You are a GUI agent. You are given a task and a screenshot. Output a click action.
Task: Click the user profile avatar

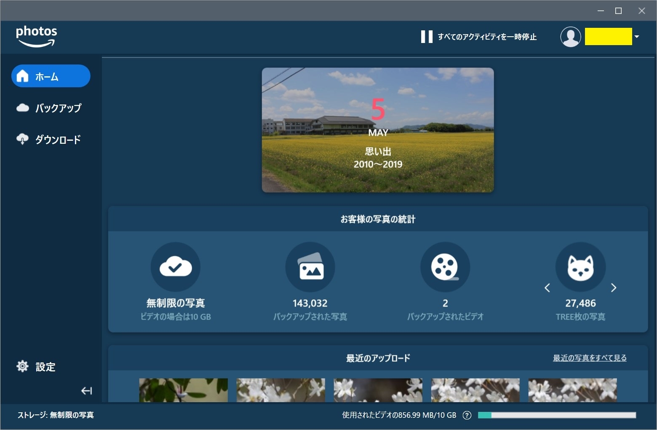point(570,37)
